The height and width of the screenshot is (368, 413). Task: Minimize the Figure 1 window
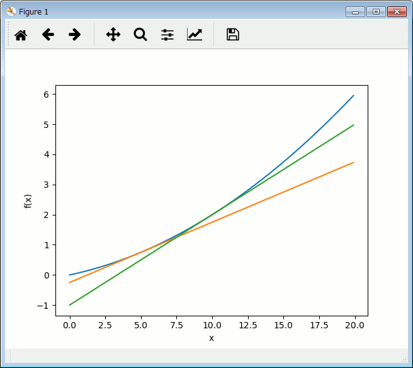(x=356, y=11)
